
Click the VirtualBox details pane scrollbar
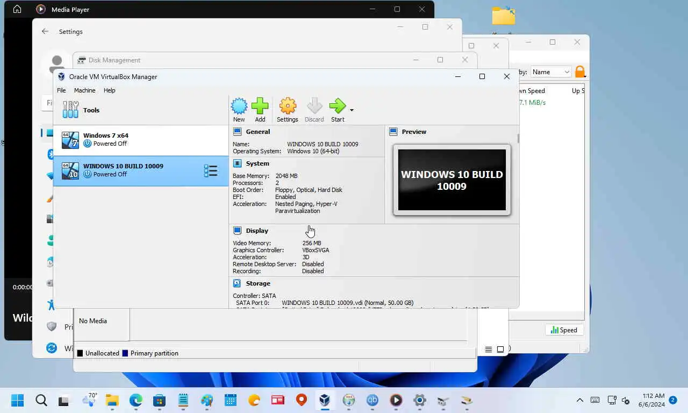(518, 139)
